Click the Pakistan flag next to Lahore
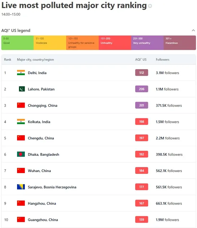197x228 pixels. [x=22, y=89]
